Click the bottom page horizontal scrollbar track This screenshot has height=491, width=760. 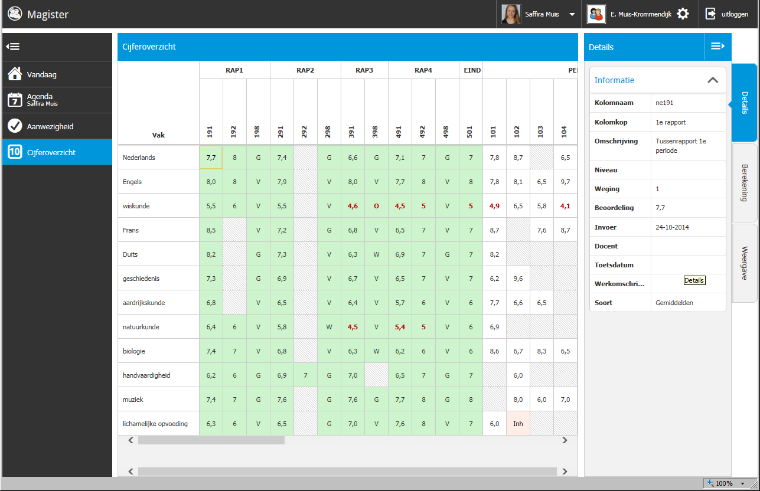(347, 472)
